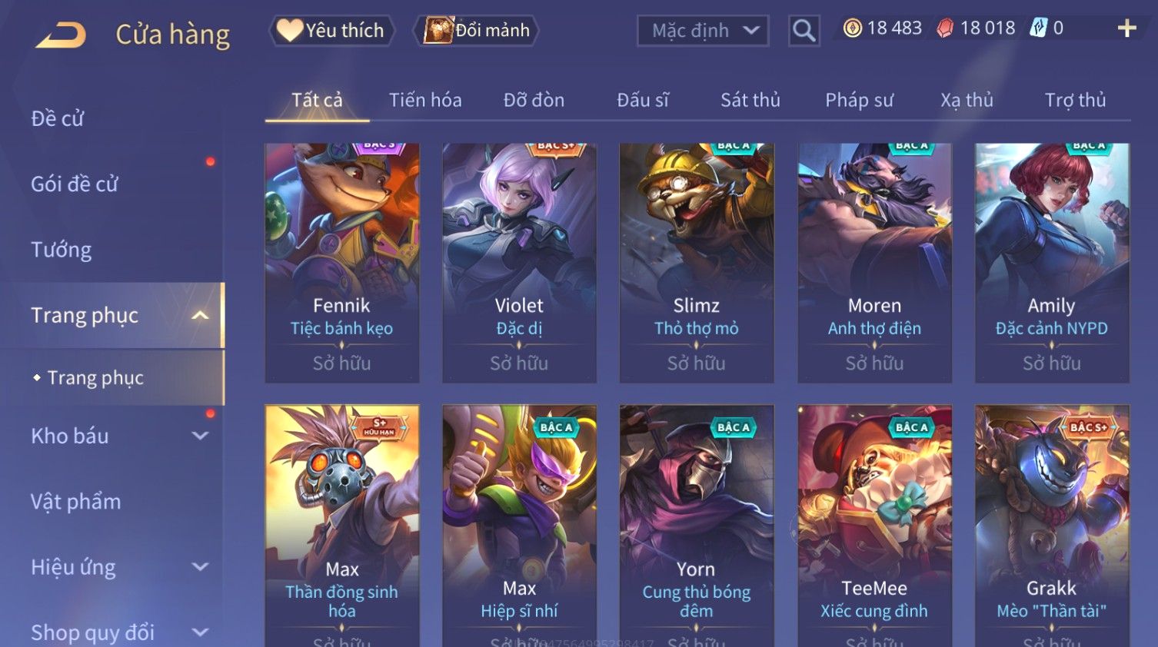The width and height of the screenshot is (1158, 647).
Task: Select the Pháp sư tab
Action: point(859,100)
